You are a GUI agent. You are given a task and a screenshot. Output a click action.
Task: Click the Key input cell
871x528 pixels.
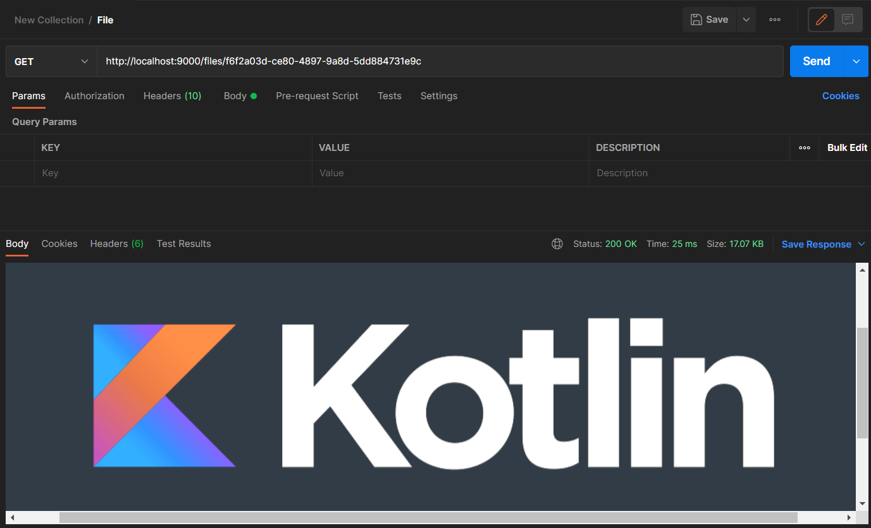[173, 173]
